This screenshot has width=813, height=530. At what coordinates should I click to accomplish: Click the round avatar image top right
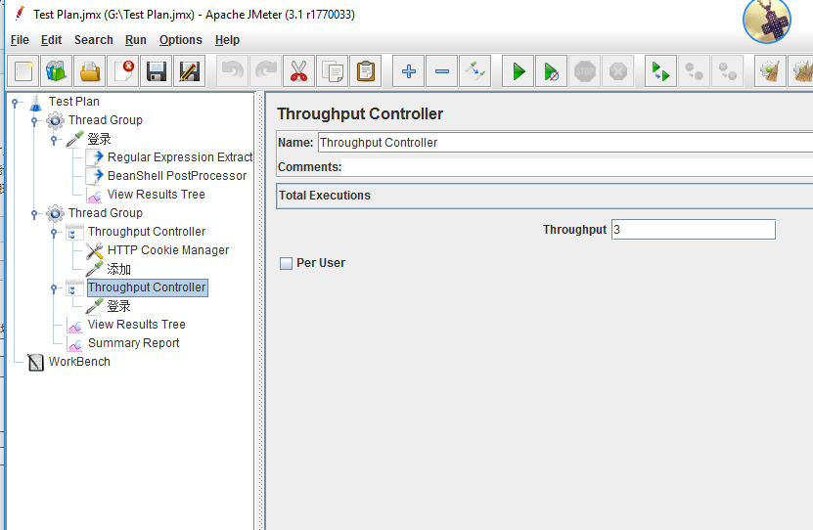766,21
